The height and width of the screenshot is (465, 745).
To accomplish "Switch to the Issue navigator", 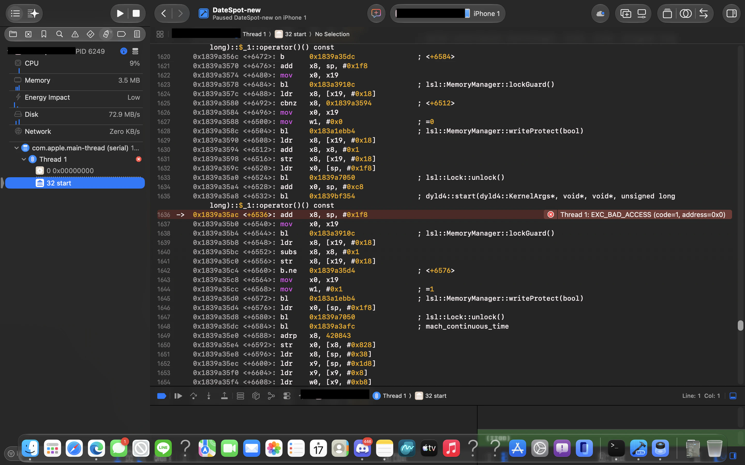I will pyautogui.click(x=75, y=34).
